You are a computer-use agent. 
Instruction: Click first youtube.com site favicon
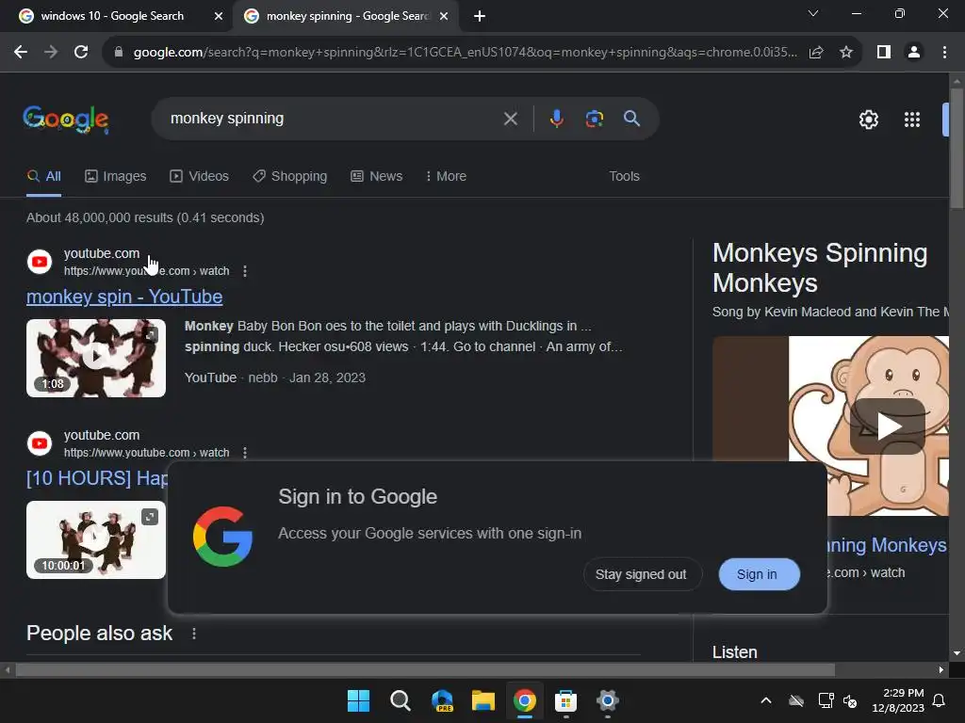pos(40,262)
